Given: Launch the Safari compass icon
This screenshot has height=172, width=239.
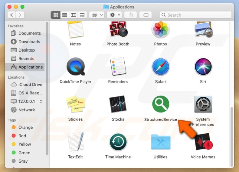Looking at the screenshot, I should (x=161, y=67).
